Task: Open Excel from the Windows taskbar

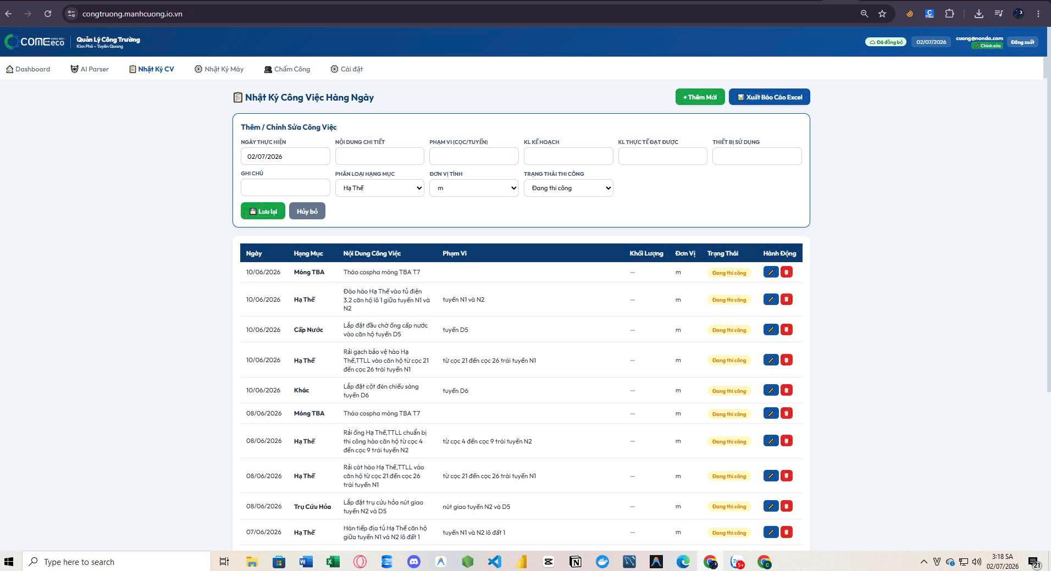Action: tap(333, 562)
